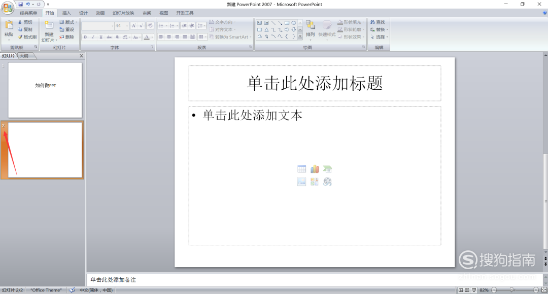Toggle italic formatting

tap(93, 36)
